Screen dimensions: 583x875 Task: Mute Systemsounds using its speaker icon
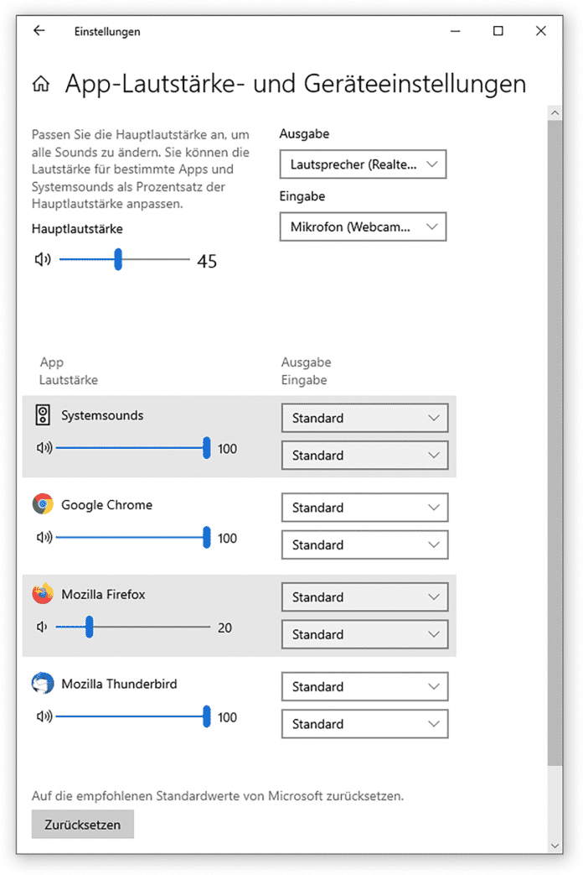click(44, 448)
